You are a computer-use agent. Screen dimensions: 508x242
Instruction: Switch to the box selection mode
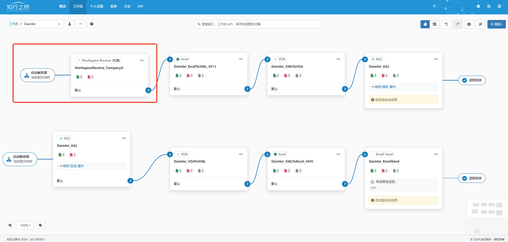(x=435, y=24)
